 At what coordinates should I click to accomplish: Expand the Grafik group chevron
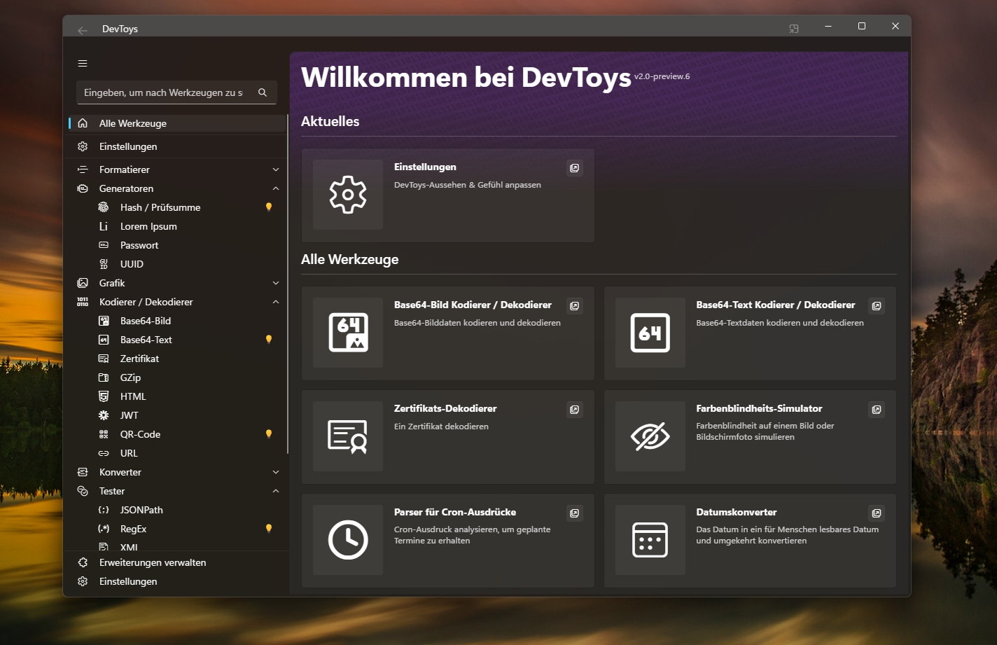pos(276,283)
